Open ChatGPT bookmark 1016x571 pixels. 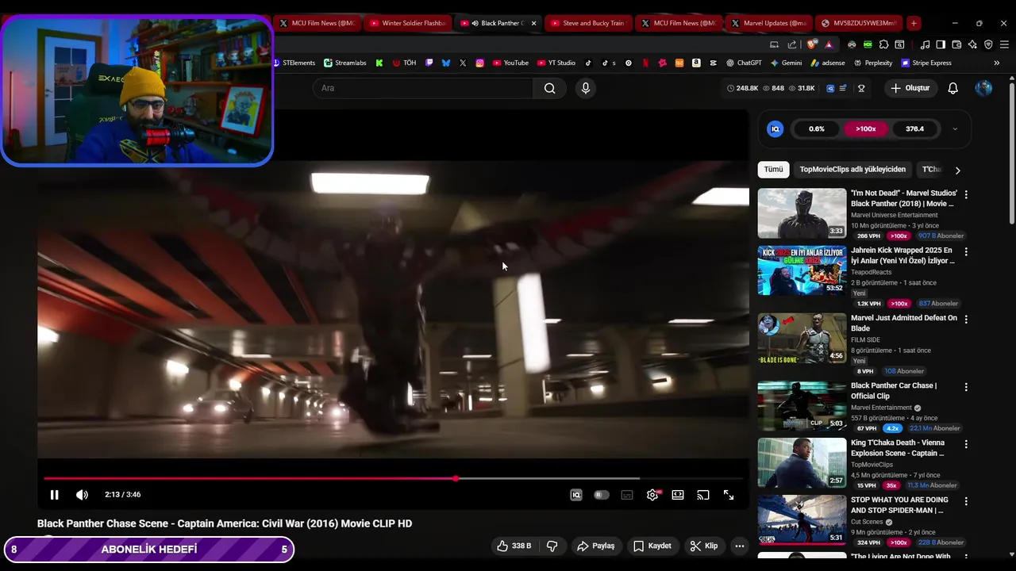point(743,63)
